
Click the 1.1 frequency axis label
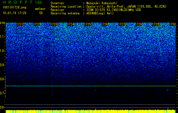click(x=2, y=37)
